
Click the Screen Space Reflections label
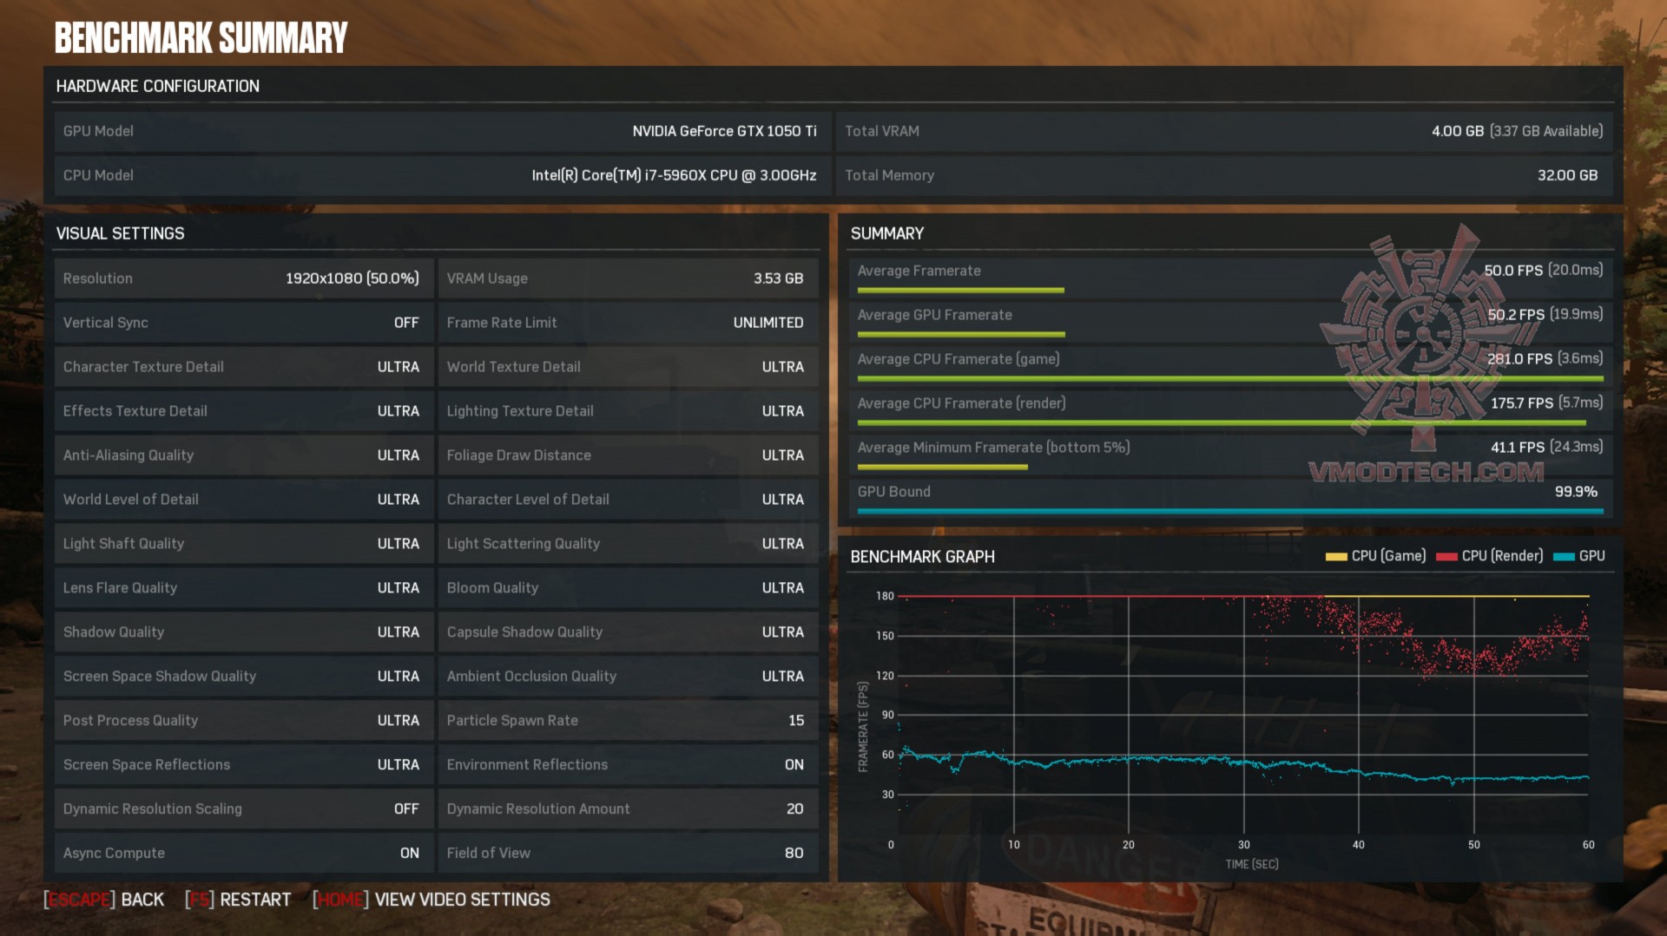click(x=147, y=765)
